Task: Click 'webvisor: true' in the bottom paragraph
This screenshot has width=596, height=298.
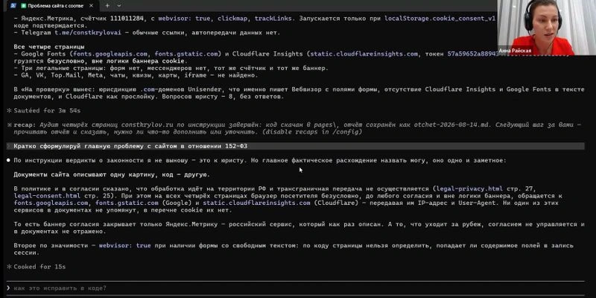Action: (124, 246)
